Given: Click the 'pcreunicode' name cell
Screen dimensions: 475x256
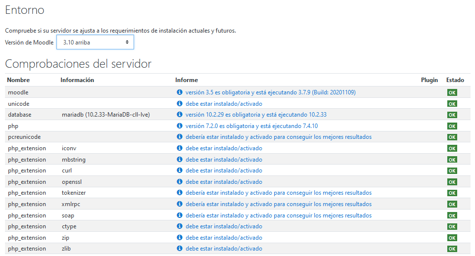Looking at the screenshot, I should 24,137.
